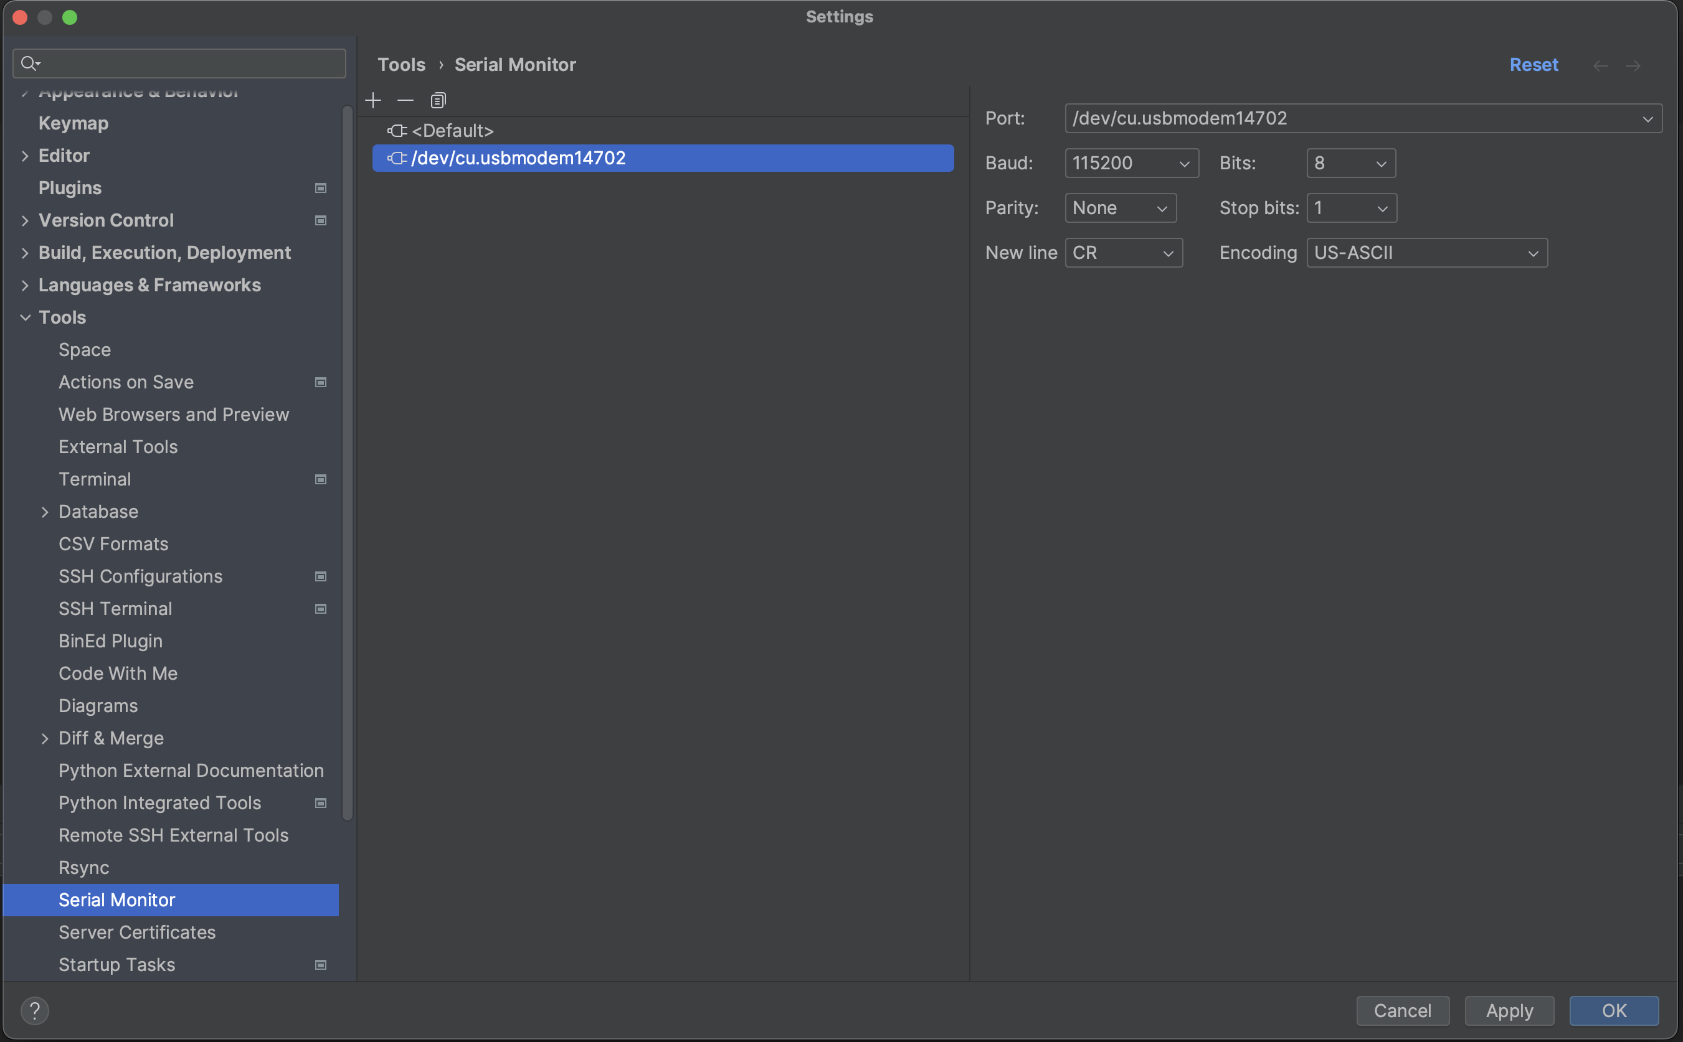The height and width of the screenshot is (1042, 1683).
Task: Select the Default serial profile
Action: (x=452, y=130)
